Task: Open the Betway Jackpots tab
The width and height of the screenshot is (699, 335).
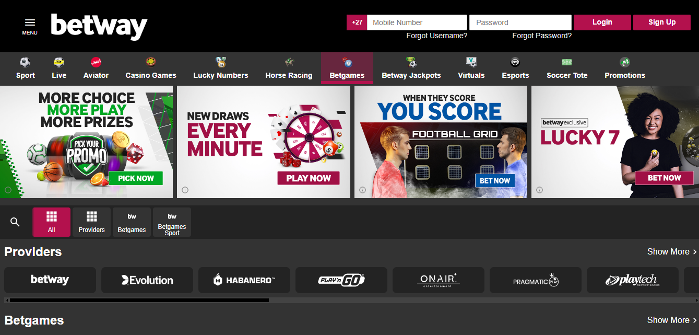Action: point(411,75)
